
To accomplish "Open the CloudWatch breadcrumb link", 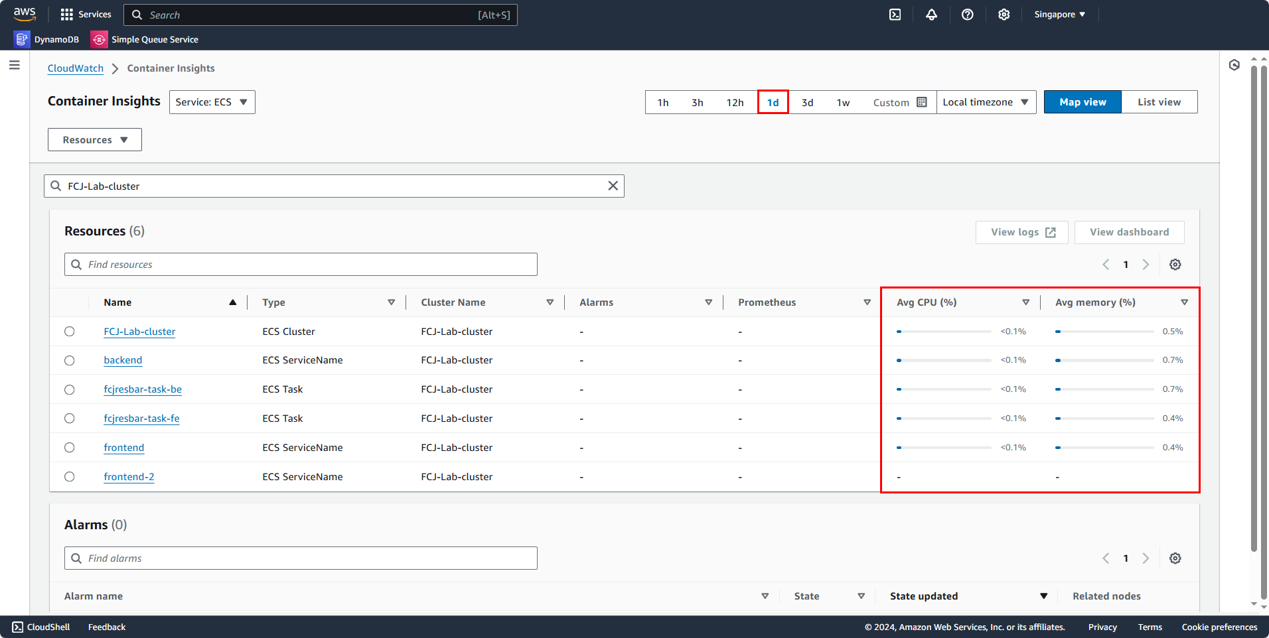I will [76, 68].
